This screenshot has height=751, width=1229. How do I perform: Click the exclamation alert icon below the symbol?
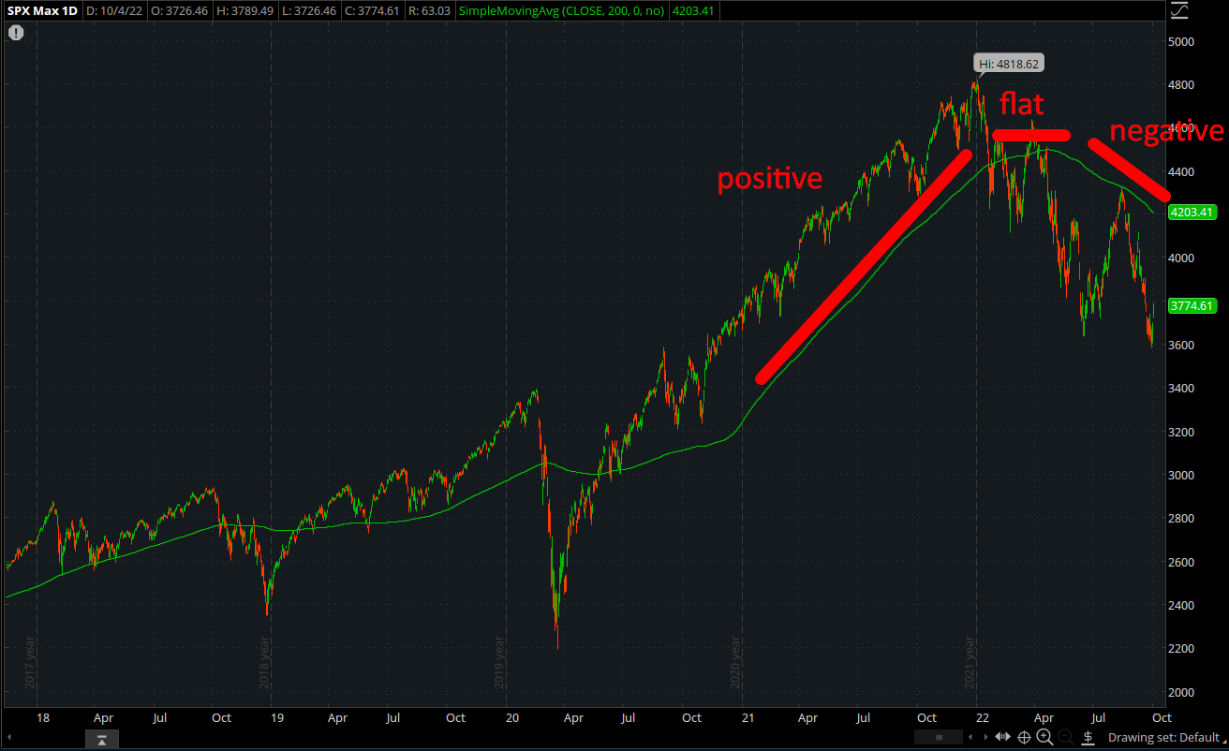click(16, 33)
